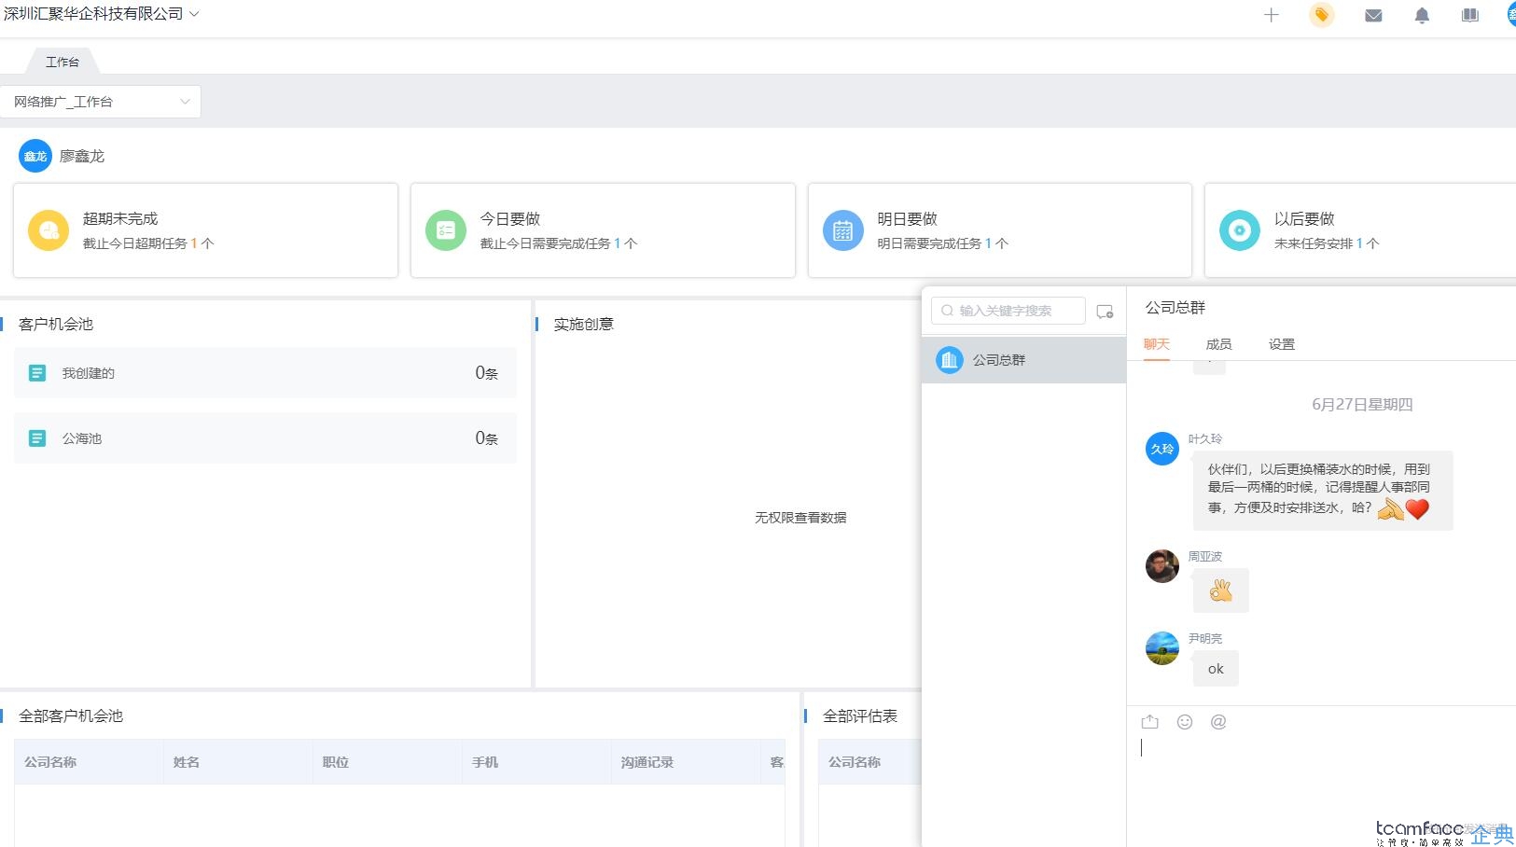Click the @ mention icon in chat
Image resolution: width=1516 pixels, height=847 pixels.
point(1218,721)
